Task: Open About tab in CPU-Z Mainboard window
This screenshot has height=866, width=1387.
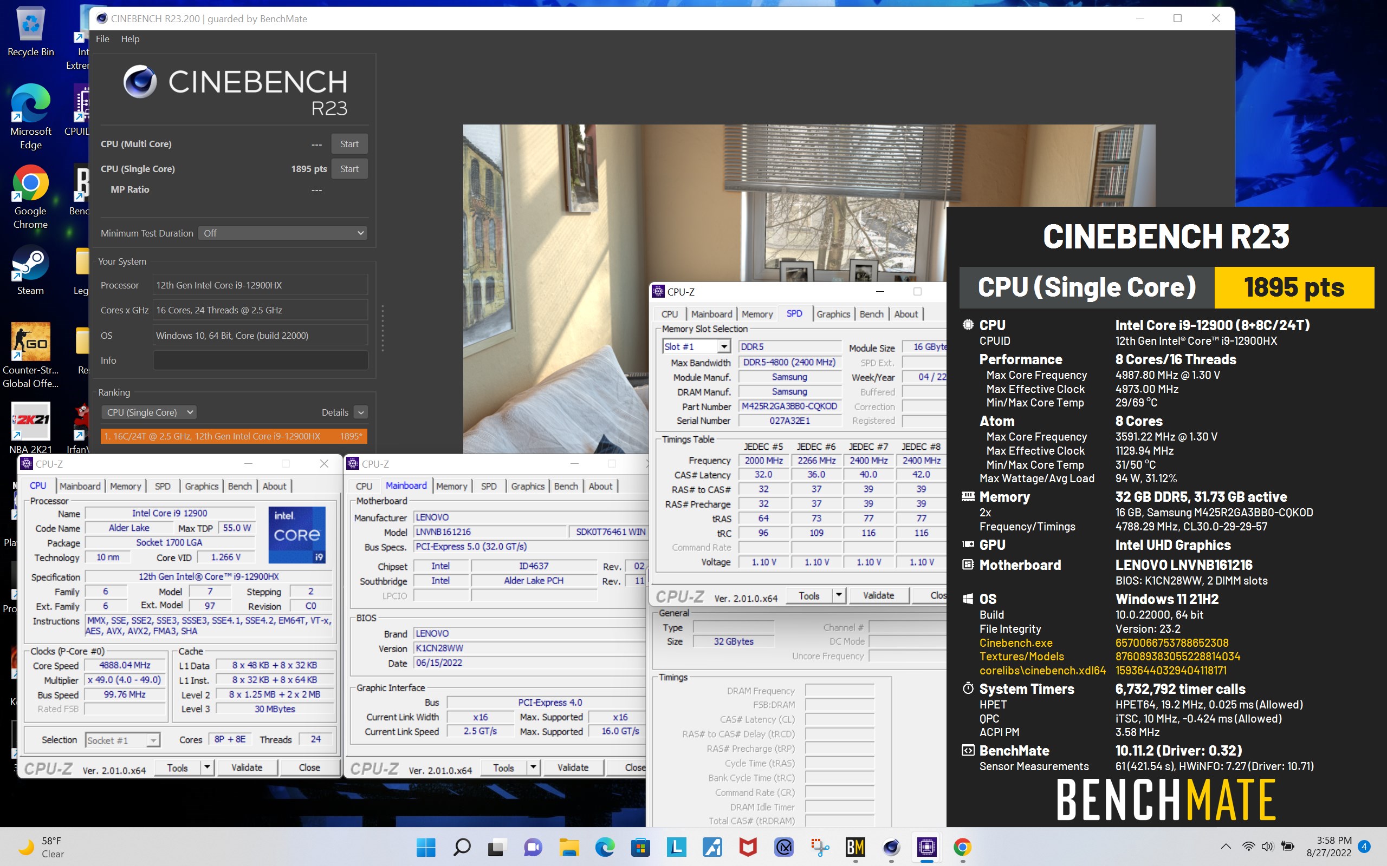Action: click(x=600, y=486)
